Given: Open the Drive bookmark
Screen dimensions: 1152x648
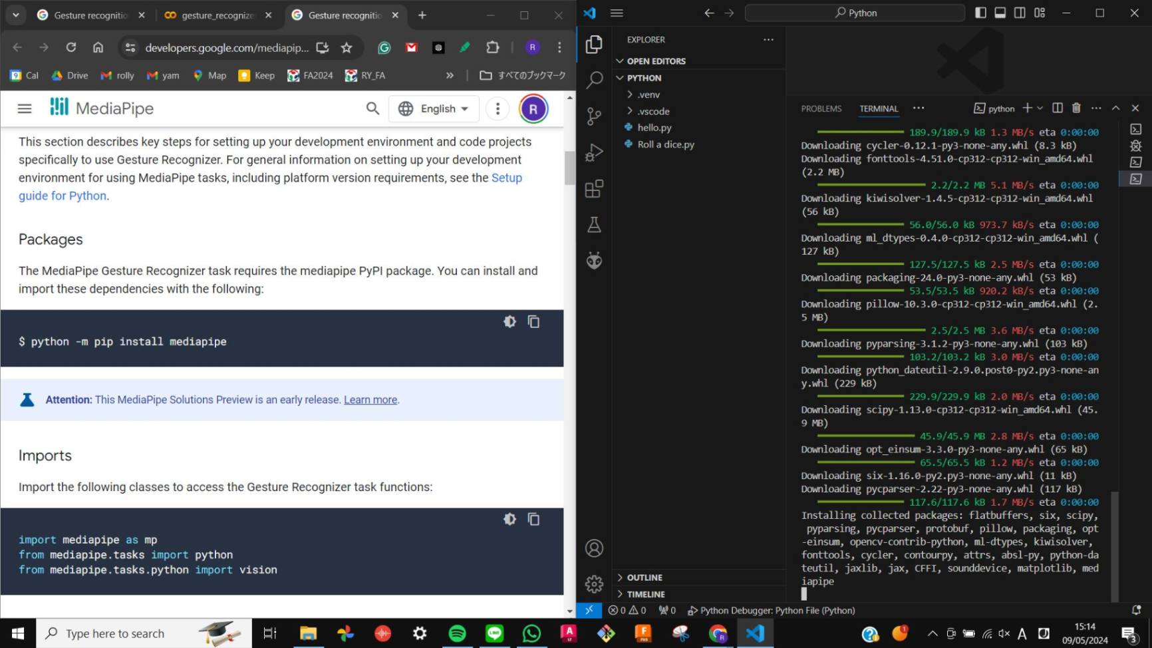Looking at the screenshot, I should (70, 75).
